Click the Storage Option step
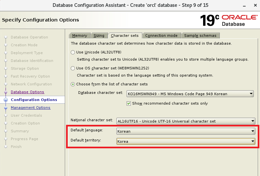Image resolution: width=260 pixels, height=176 pixels. point(25,68)
